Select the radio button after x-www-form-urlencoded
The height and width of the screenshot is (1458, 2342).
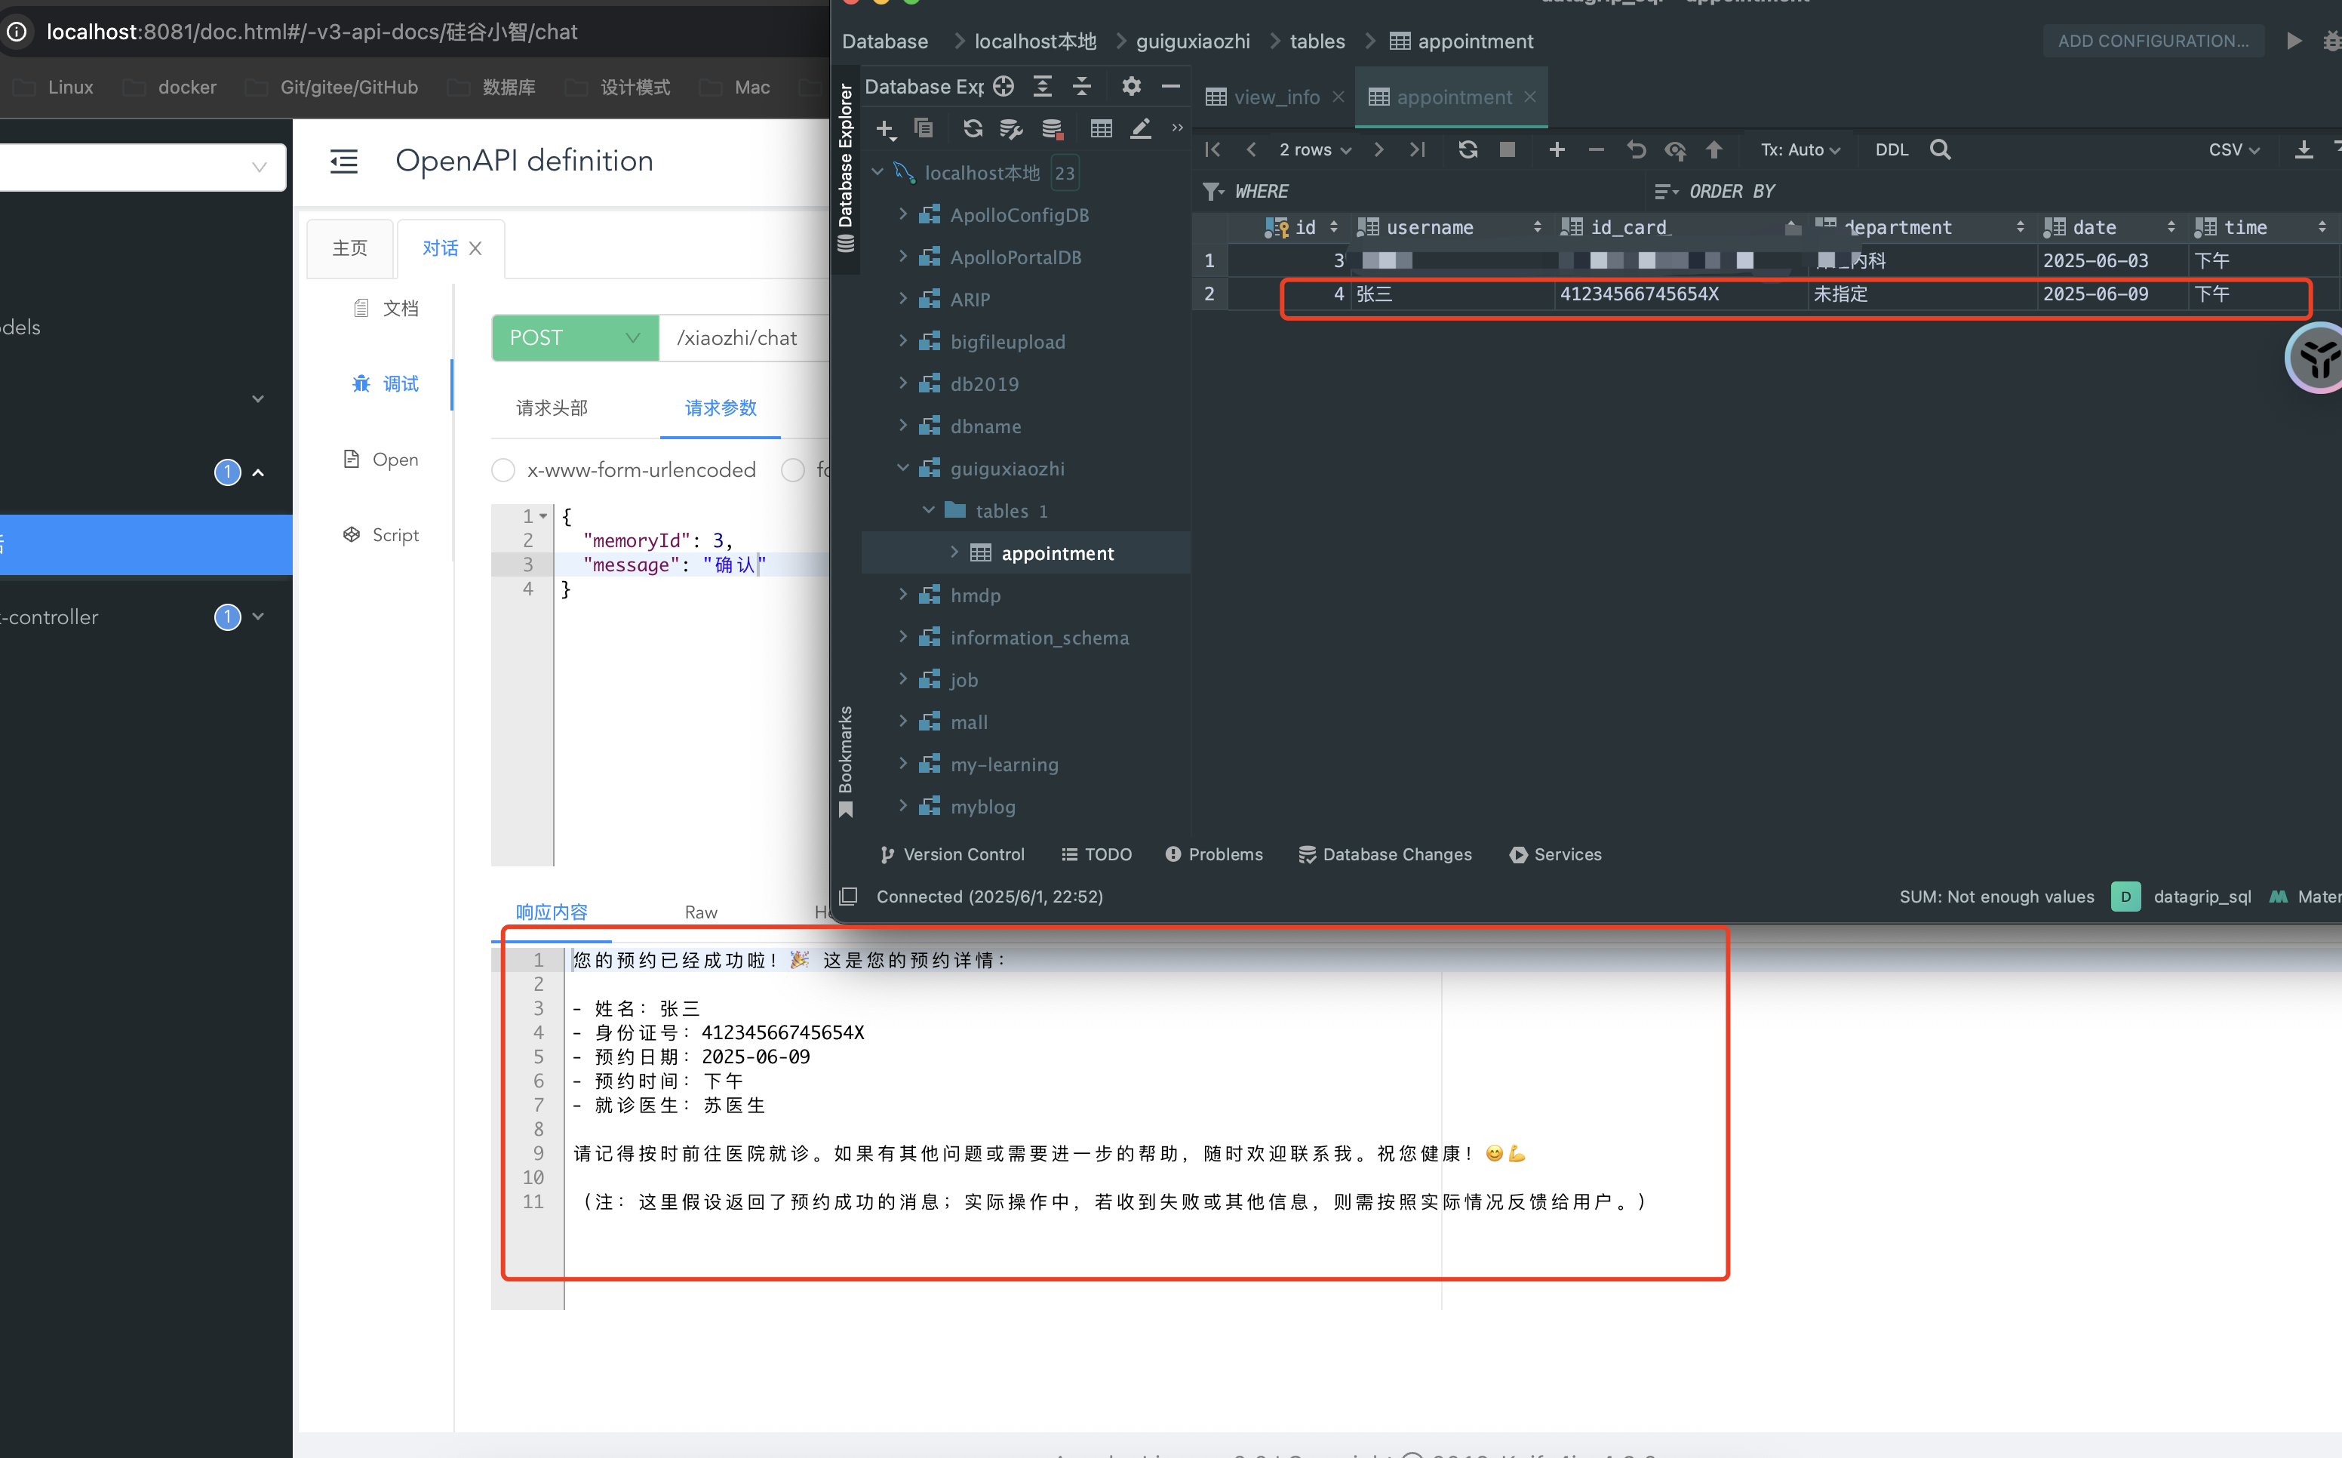(792, 469)
